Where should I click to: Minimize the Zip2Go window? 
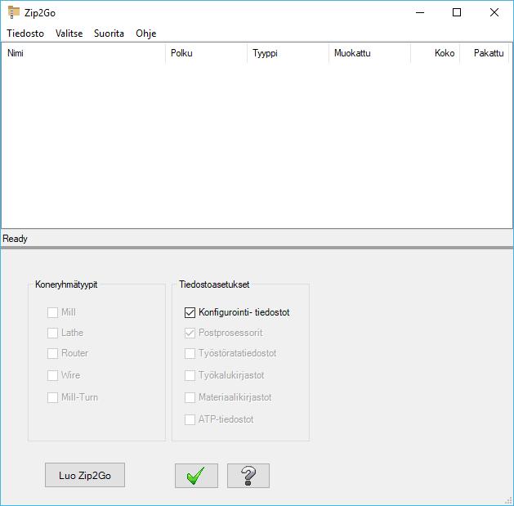[x=420, y=12]
